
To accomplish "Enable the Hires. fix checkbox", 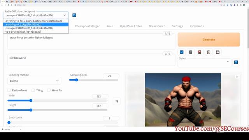I will click(x=49, y=90).
